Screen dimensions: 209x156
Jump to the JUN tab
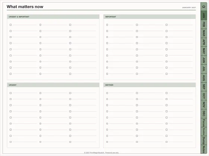pos(204,60)
